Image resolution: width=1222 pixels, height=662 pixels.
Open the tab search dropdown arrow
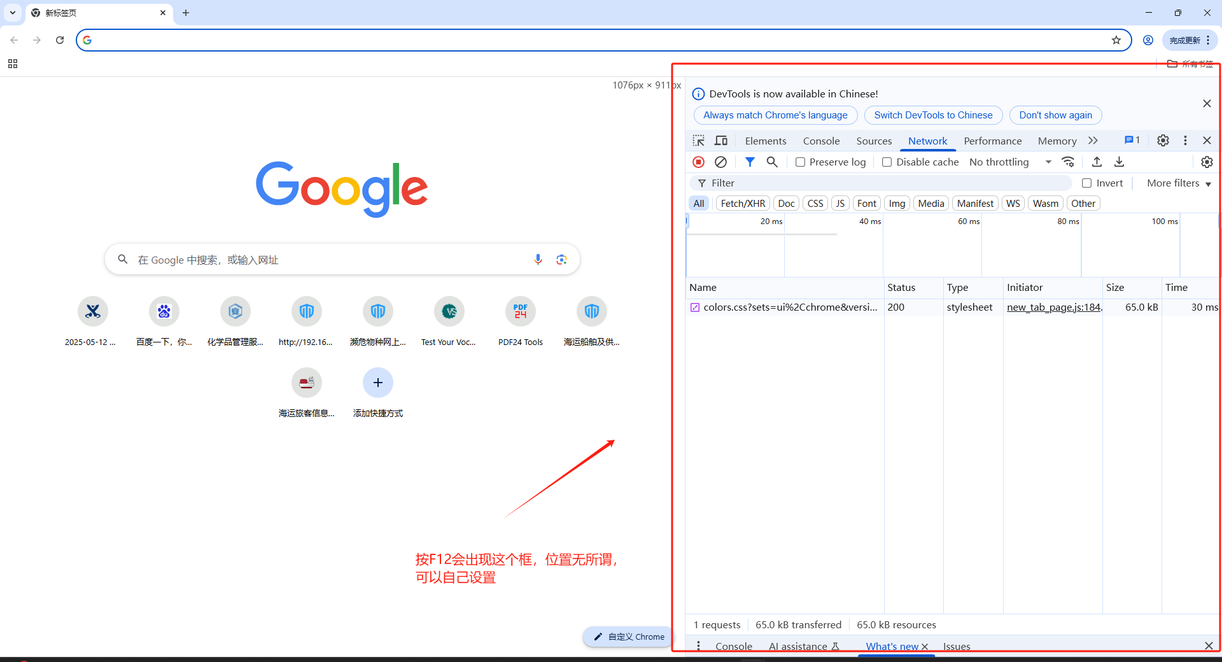click(13, 13)
